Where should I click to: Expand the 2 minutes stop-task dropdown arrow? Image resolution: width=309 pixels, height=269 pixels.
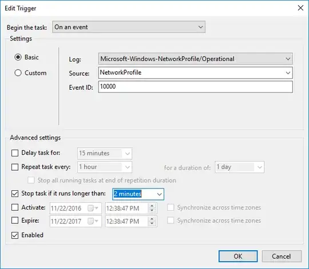point(159,194)
